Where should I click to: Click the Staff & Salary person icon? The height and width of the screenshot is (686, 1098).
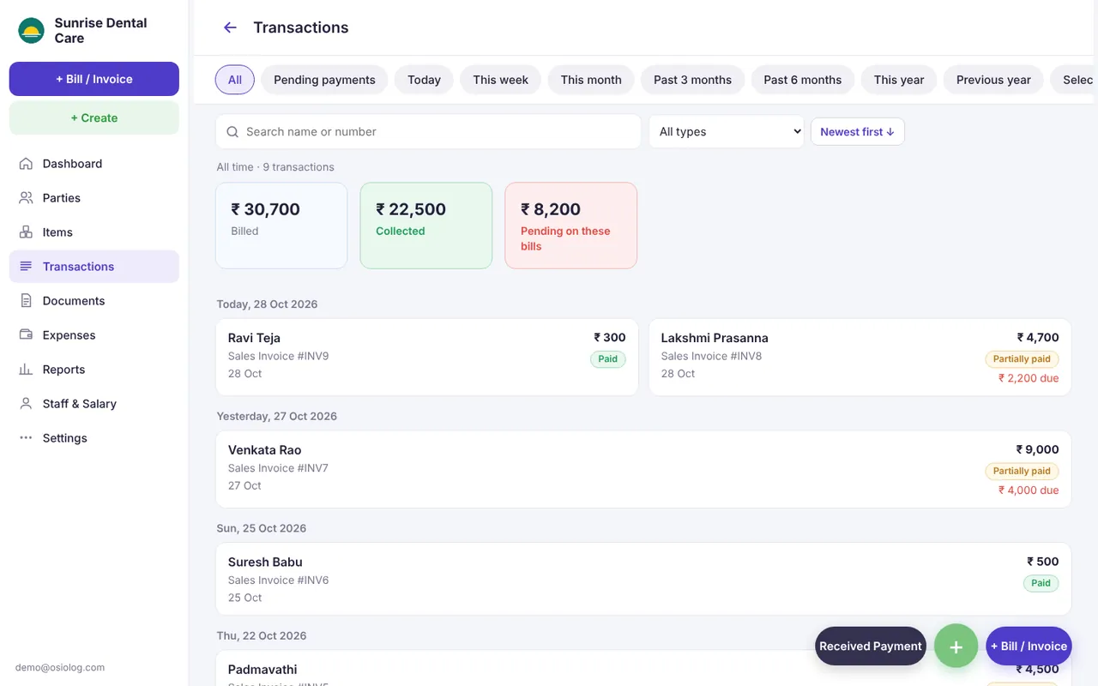(26, 404)
